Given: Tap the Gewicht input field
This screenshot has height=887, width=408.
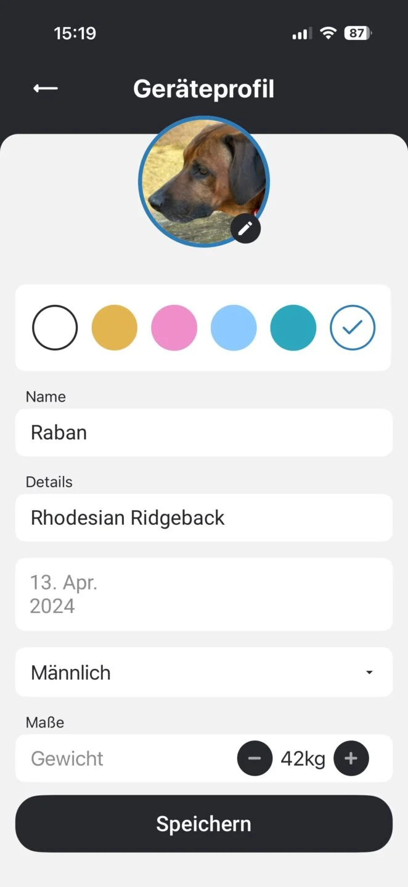Looking at the screenshot, I should point(92,758).
